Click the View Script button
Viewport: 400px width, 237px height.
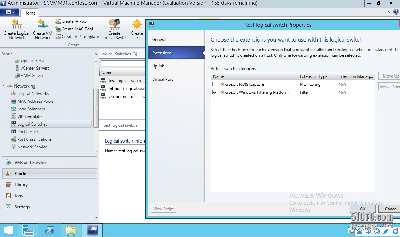coord(164,209)
